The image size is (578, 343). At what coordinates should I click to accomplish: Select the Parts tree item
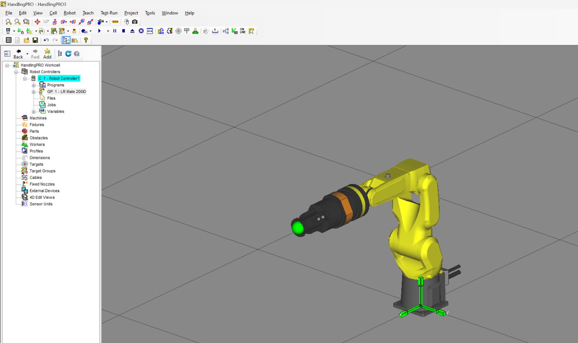point(34,131)
